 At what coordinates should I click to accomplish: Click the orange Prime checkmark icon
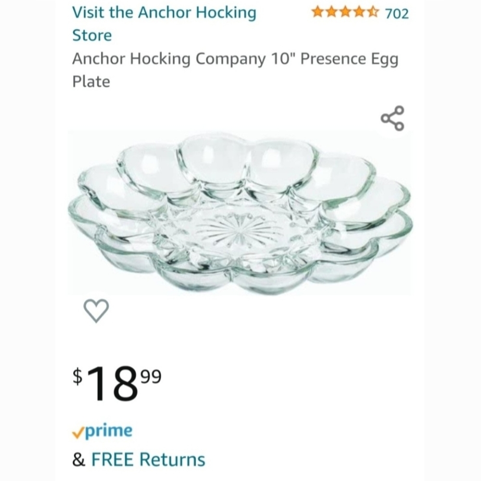[x=77, y=432]
